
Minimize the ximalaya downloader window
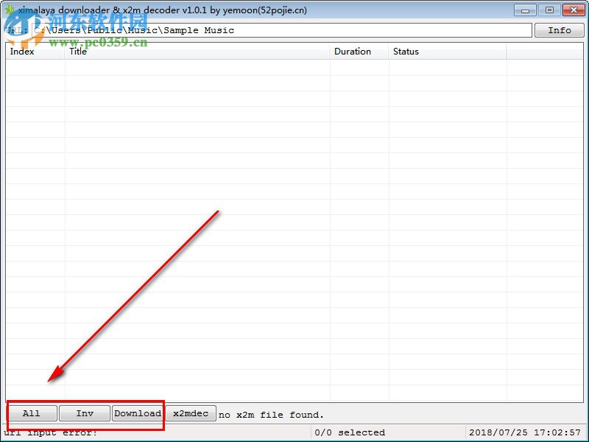[x=525, y=10]
